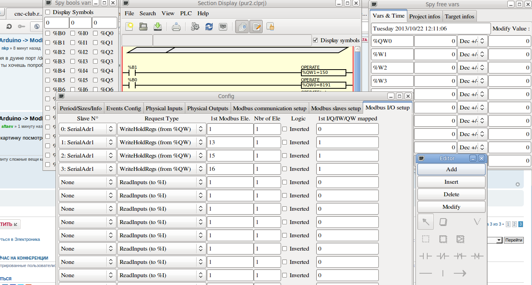The height and width of the screenshot is (285, 532).
Task: Open the PLC menu
Action: coord(186,13)
